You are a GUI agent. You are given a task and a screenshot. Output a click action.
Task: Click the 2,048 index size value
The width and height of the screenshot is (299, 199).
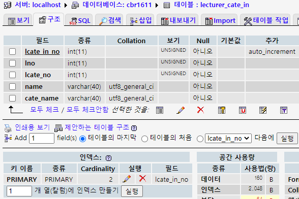[255, 188]
